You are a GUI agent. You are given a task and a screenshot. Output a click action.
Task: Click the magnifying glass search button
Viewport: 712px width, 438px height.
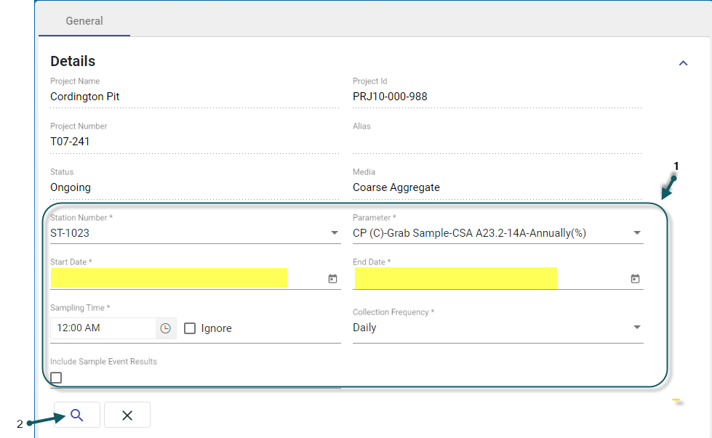[76, 415]
